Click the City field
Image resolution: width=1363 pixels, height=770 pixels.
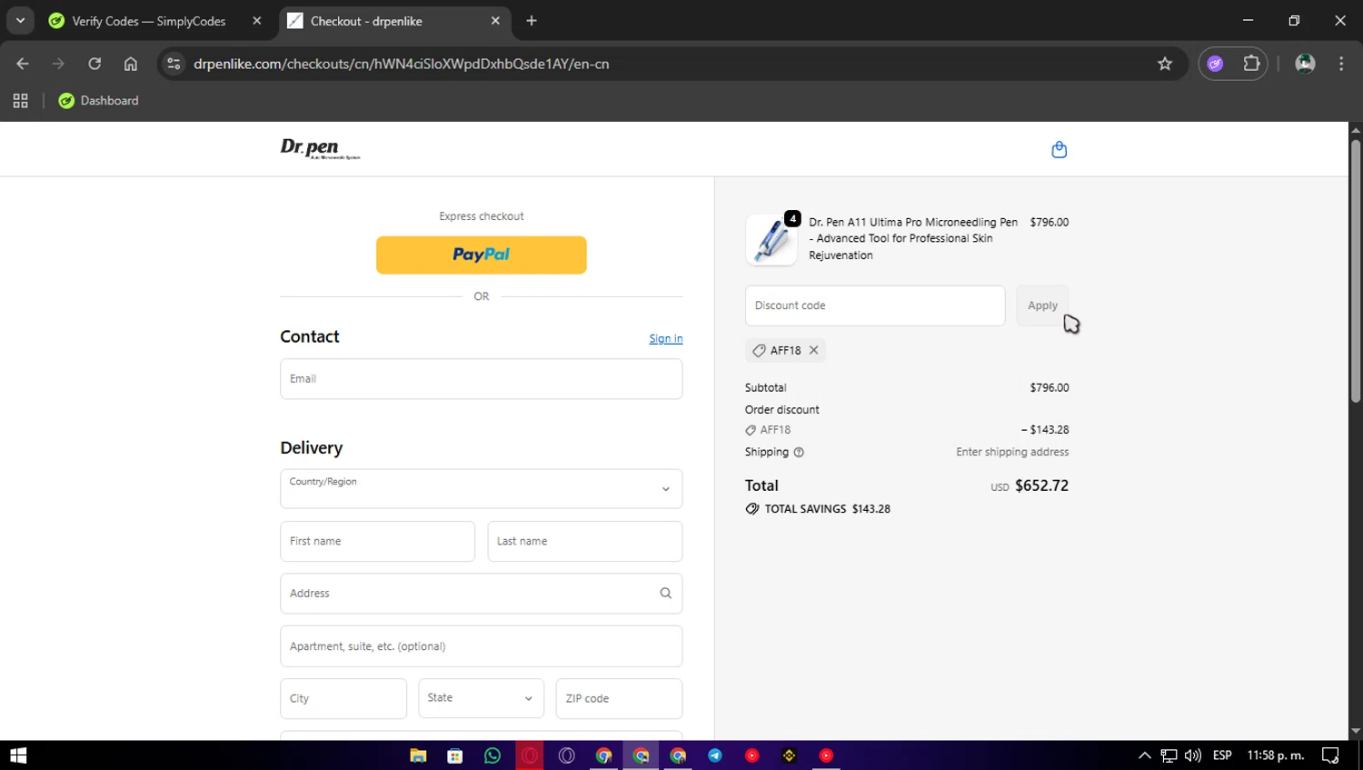pos(343,699)
